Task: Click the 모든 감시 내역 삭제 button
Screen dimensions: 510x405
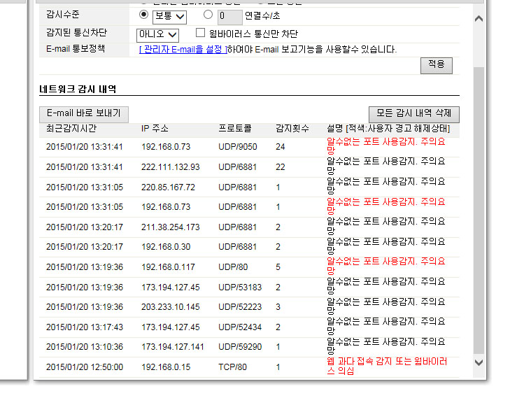Action: 414,114
